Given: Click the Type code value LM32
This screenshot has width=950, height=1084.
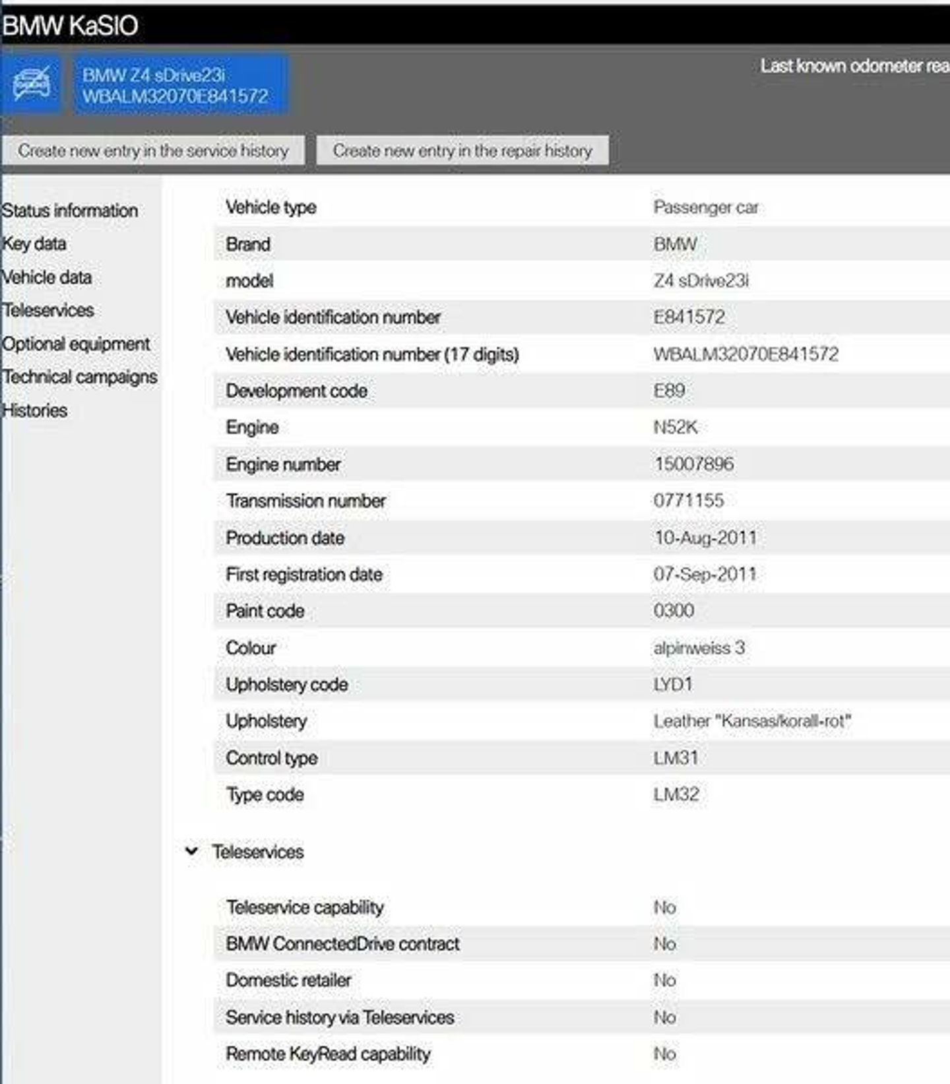Looking at the screenshot, I should pos(676,794).
